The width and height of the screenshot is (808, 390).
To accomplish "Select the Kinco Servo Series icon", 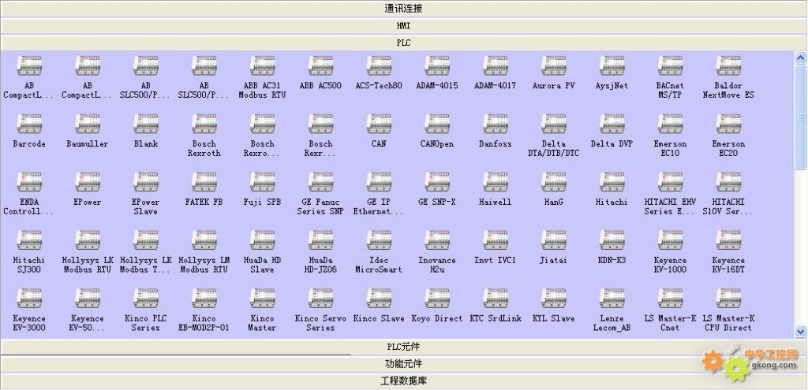I will (320, 299).
